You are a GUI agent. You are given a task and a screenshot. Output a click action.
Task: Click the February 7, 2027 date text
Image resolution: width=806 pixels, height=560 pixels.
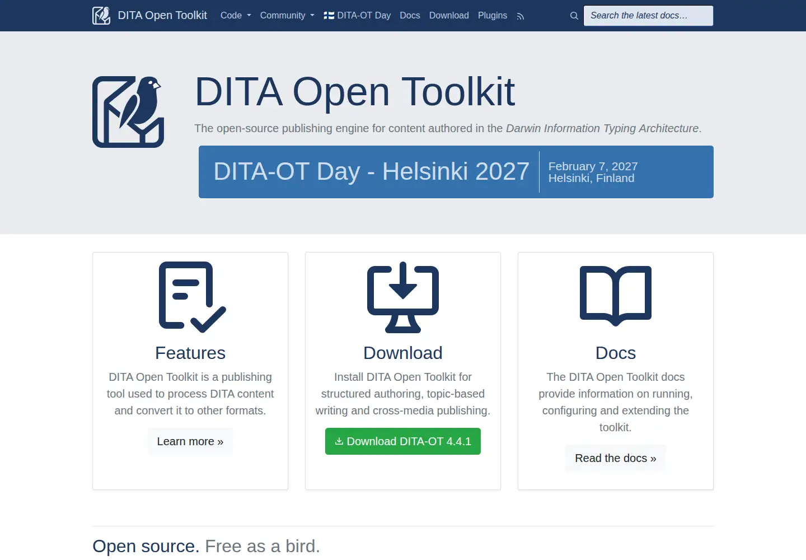pos(593,166)
